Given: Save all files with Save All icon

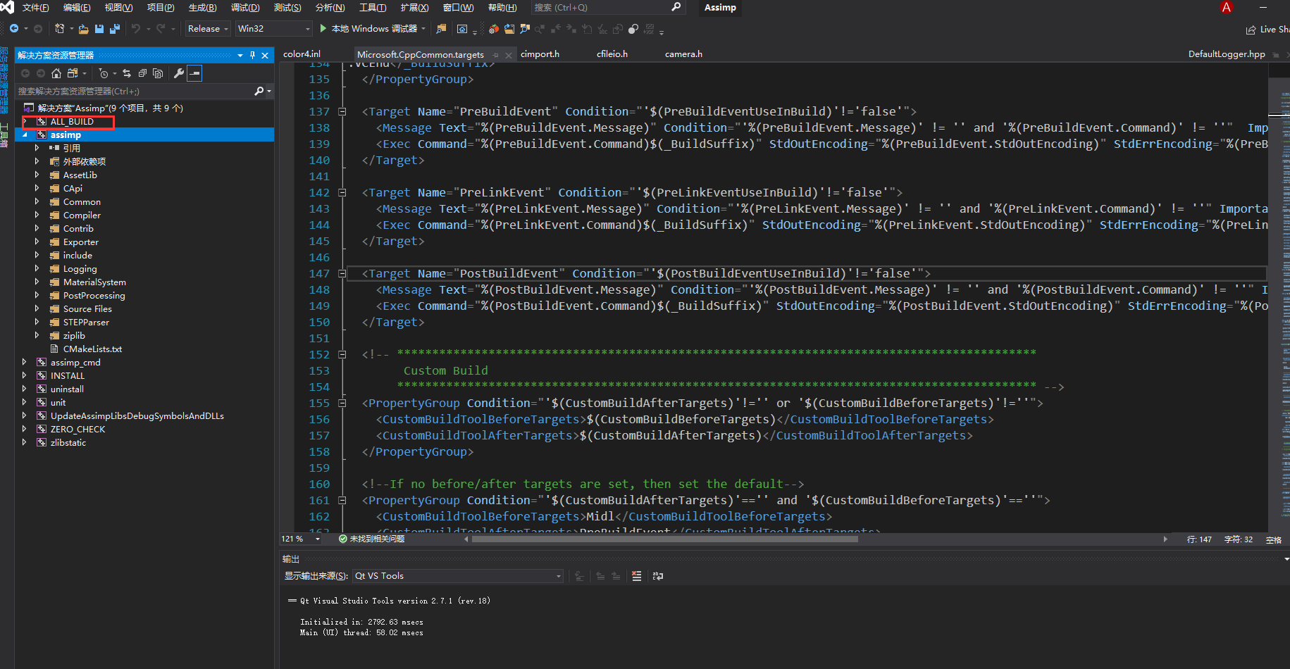Looking at the screenshot, I should 116,29.
